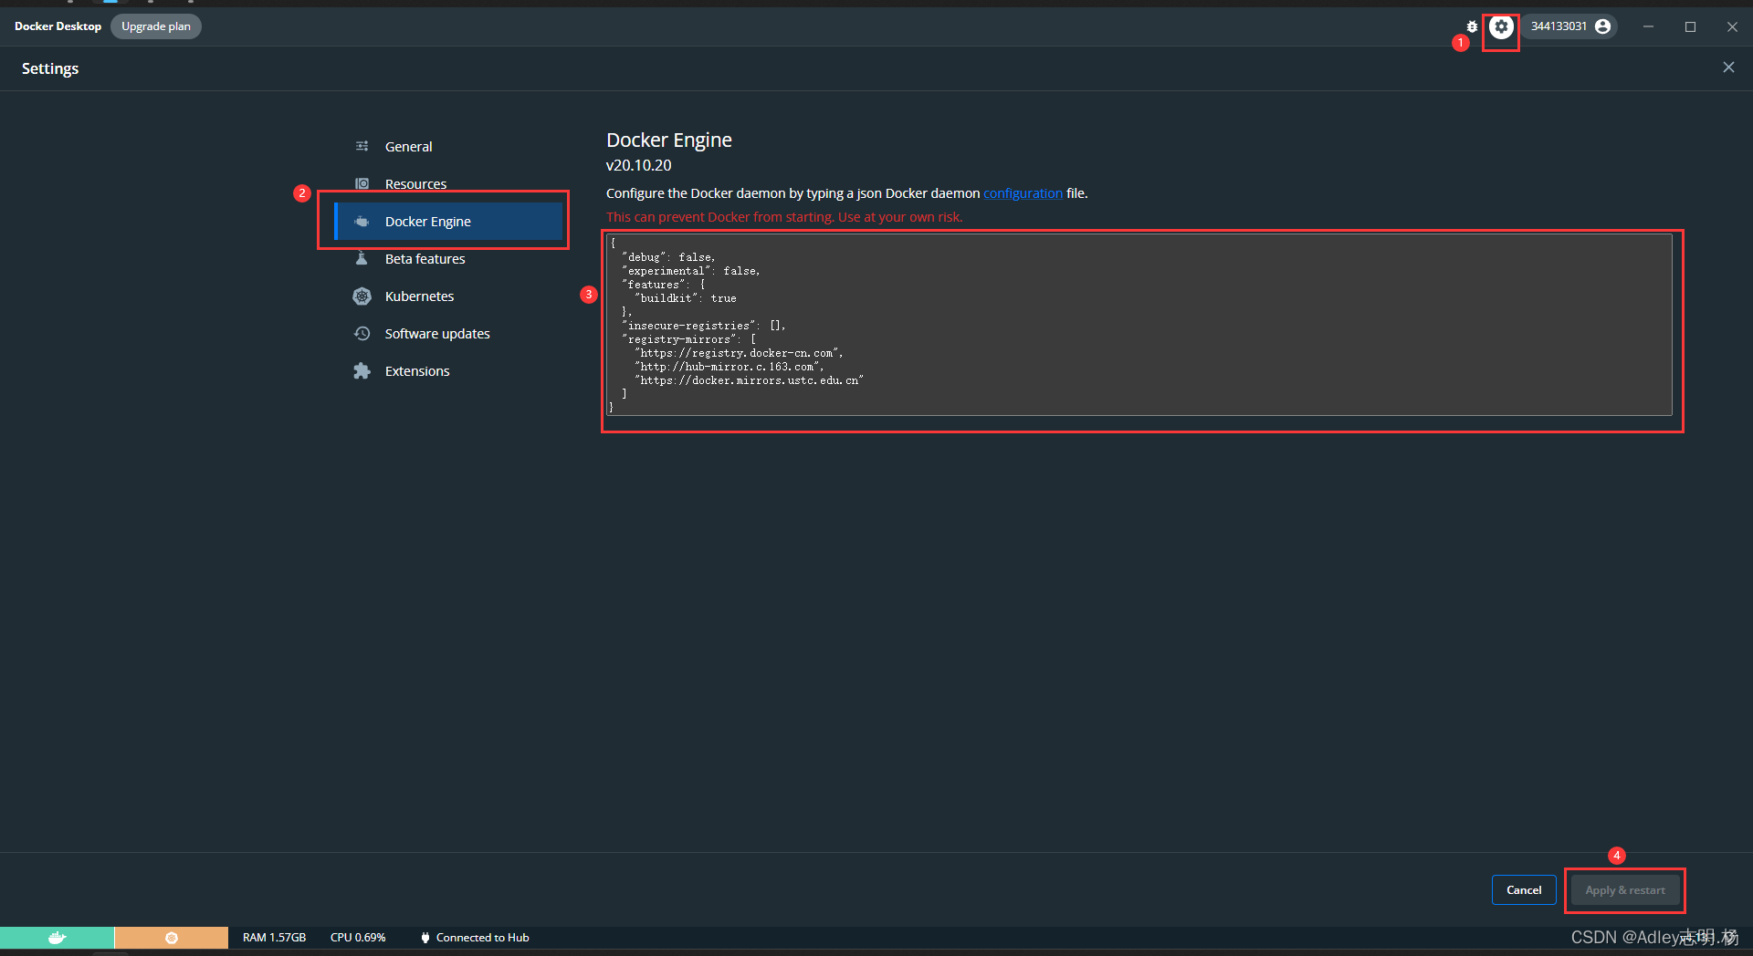Click the Connected to Hub status text
This screenshot has width=1753, height=956.
tap(482, 938)
